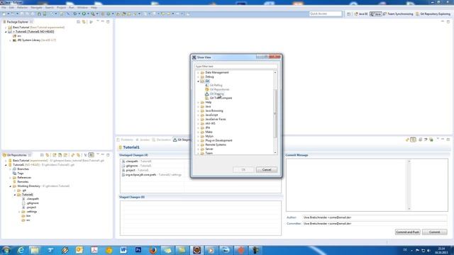Expand BasicTutorial project in Package Explorer
Screen dimensions: 454x255
point(6,28)
